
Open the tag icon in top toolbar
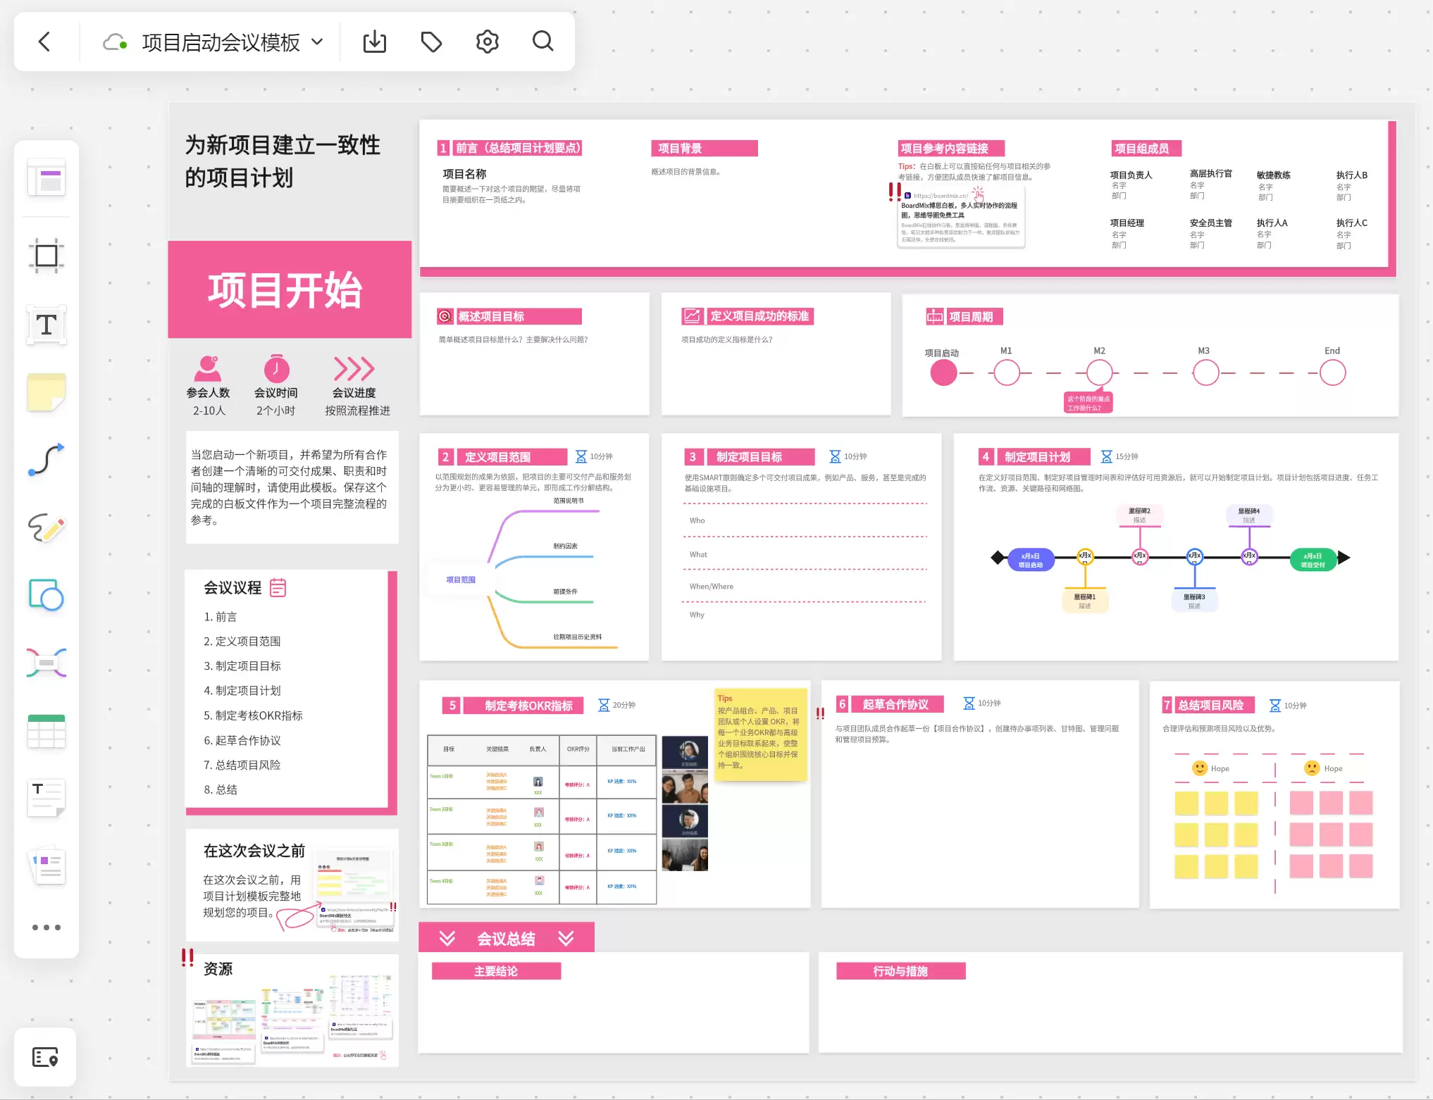click(431, 42)
